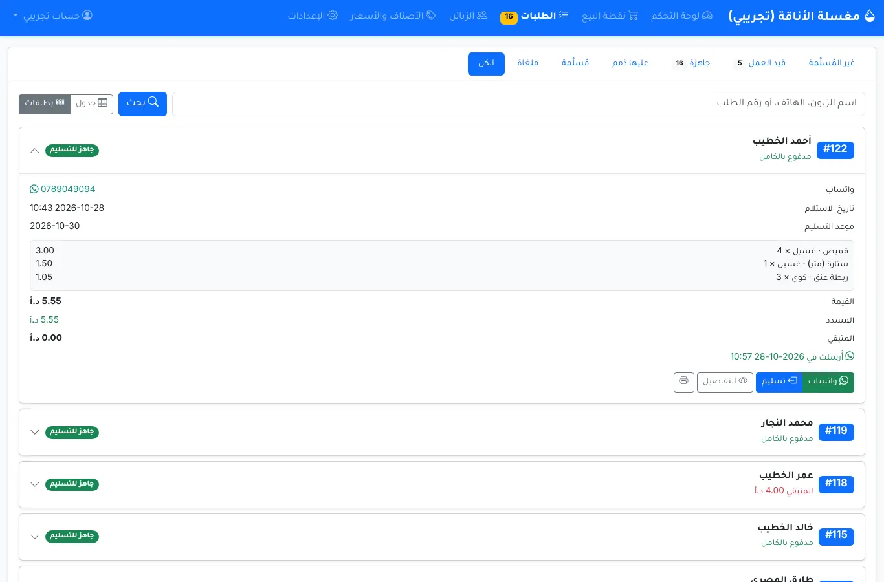Click the #122 order number badge
The width and height of the screenshot is (884, 582).
[835, 150]
